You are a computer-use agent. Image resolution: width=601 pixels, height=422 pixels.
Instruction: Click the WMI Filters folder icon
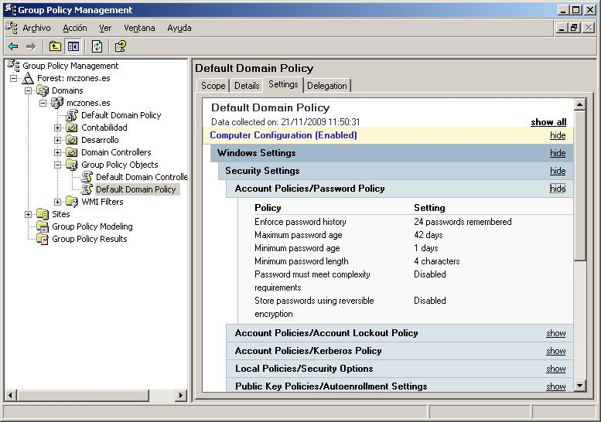point(72,202)
